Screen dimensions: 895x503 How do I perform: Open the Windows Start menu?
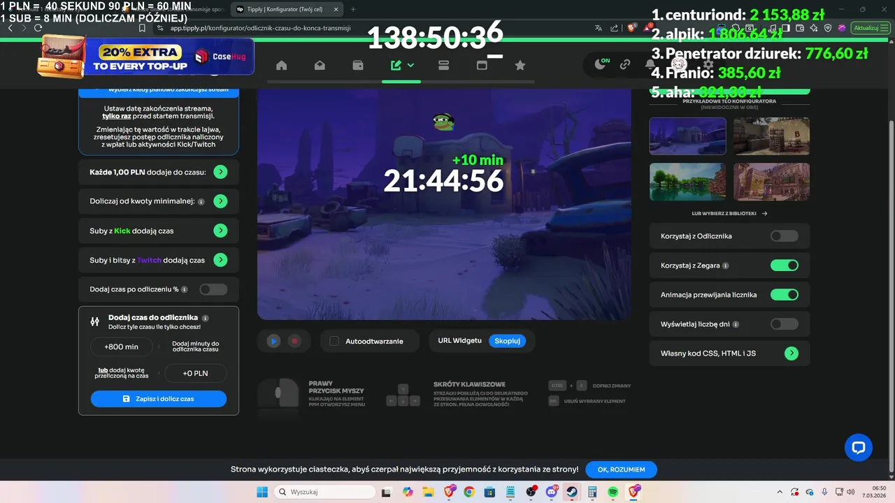pyautogui.click(x=262, y=492)
